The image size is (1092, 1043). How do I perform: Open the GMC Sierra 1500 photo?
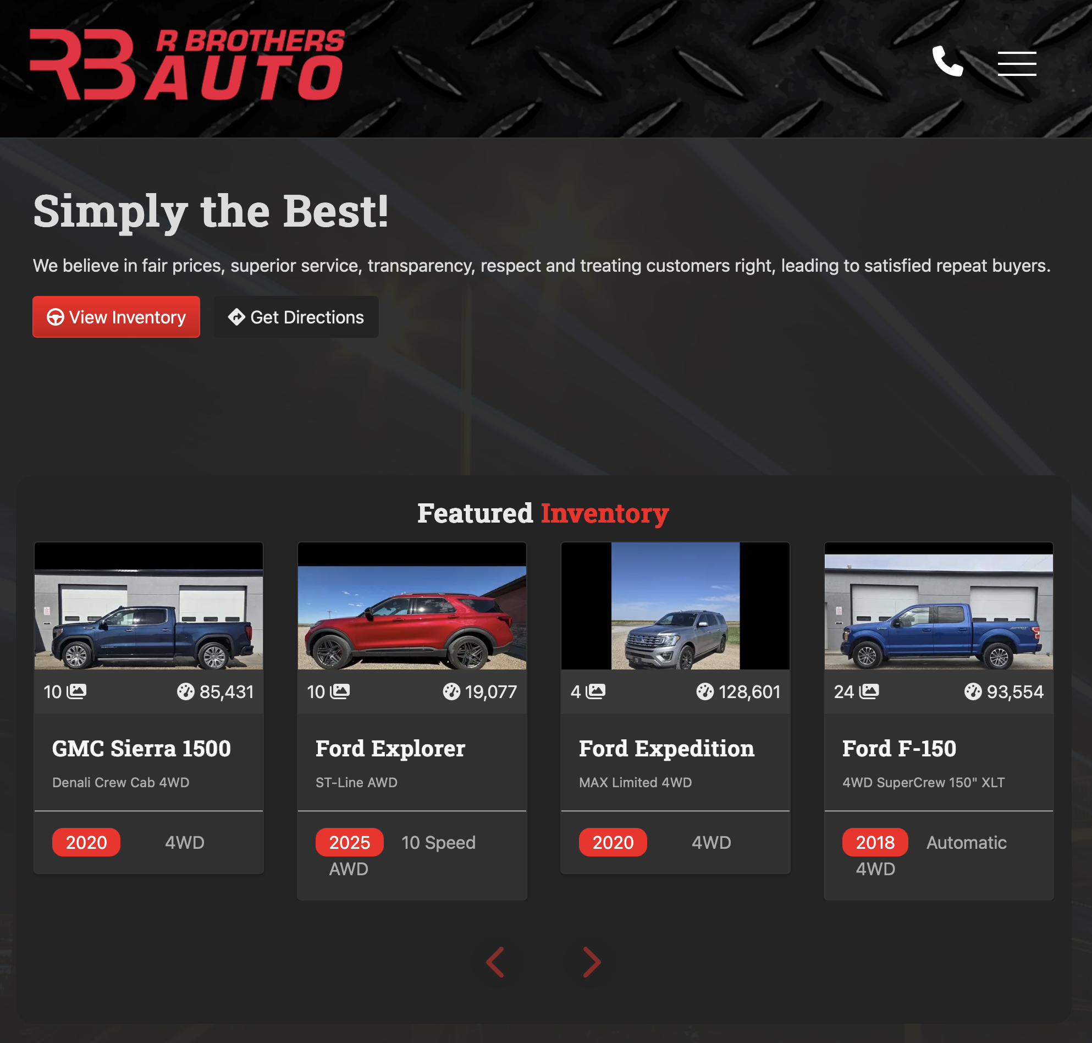click(x=148, y=606)
